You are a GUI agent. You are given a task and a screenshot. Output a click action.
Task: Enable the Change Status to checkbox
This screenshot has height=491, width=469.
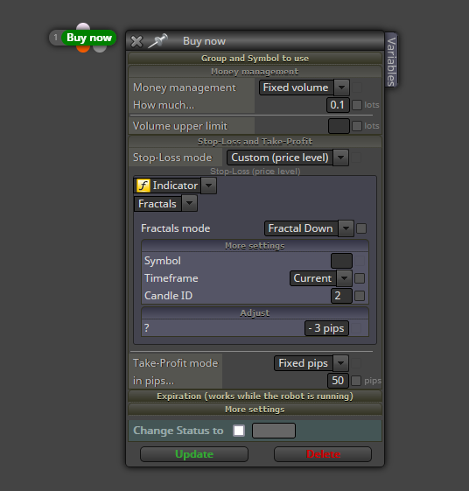(239, 431)
